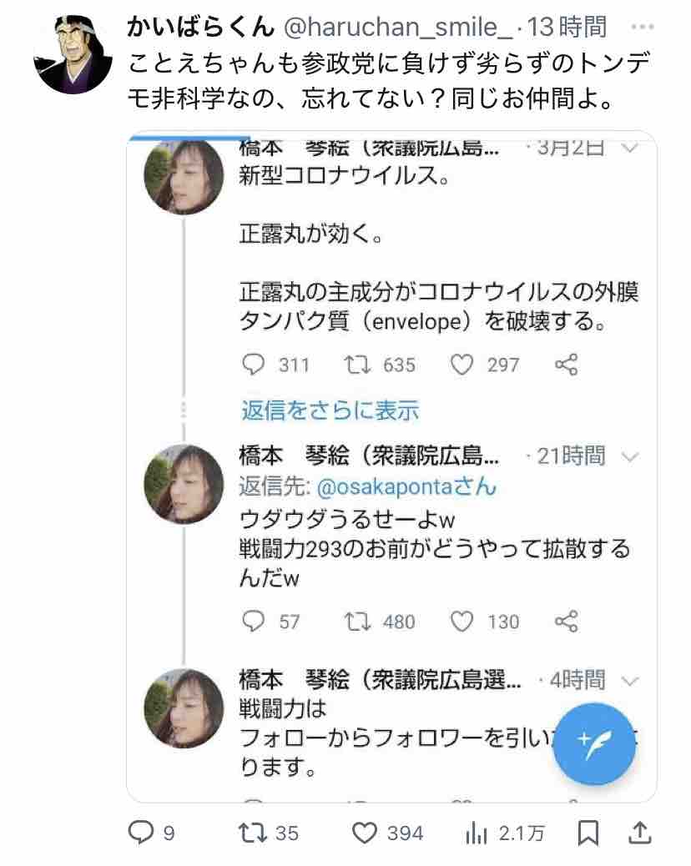Expand the chevron beside 21時間 tweet
This screenshot has height=866, width=691.
coord(630,457)
